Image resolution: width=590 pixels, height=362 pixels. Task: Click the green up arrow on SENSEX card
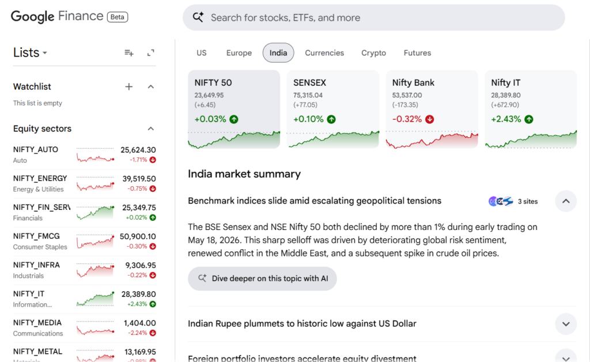click(x=331, y=119)
